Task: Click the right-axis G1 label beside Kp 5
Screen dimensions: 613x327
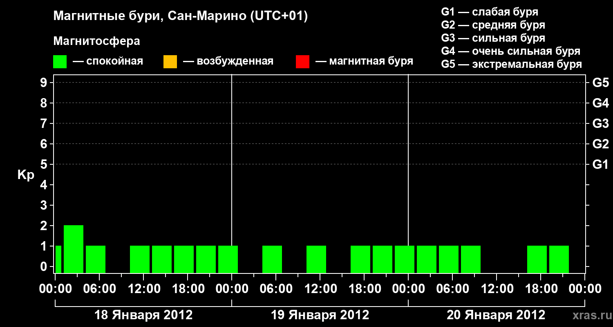Action: click(600, 164)
